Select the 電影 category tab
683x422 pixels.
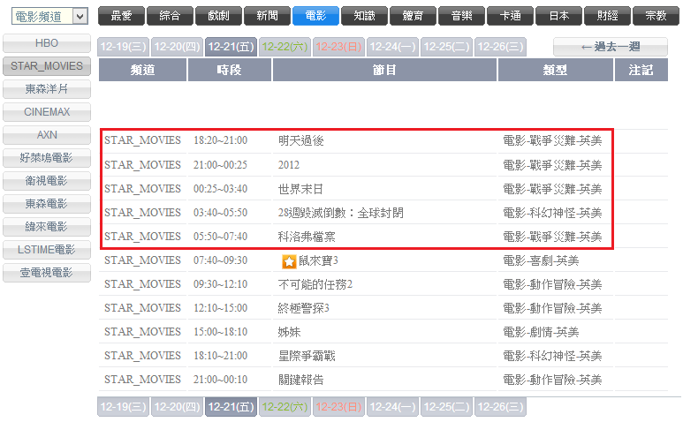[x=315, y=16]
